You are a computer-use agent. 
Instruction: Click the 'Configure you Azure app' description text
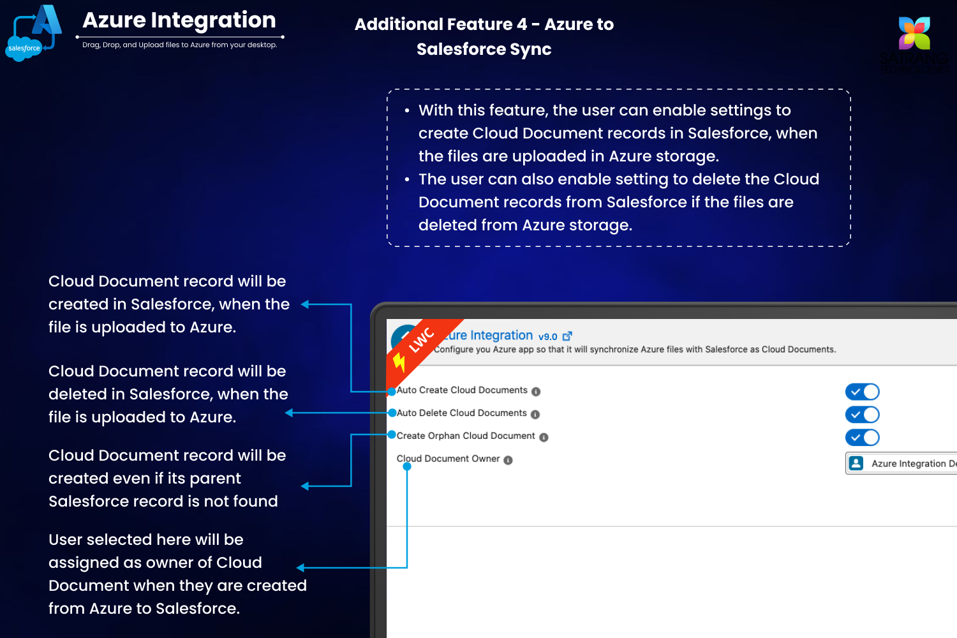coord(635,349)
